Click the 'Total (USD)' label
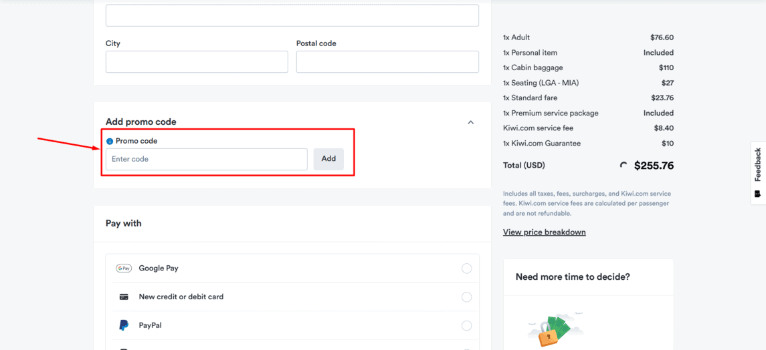Image resolution: width=766 pixels, height=350 pixels. click(524, 165)
